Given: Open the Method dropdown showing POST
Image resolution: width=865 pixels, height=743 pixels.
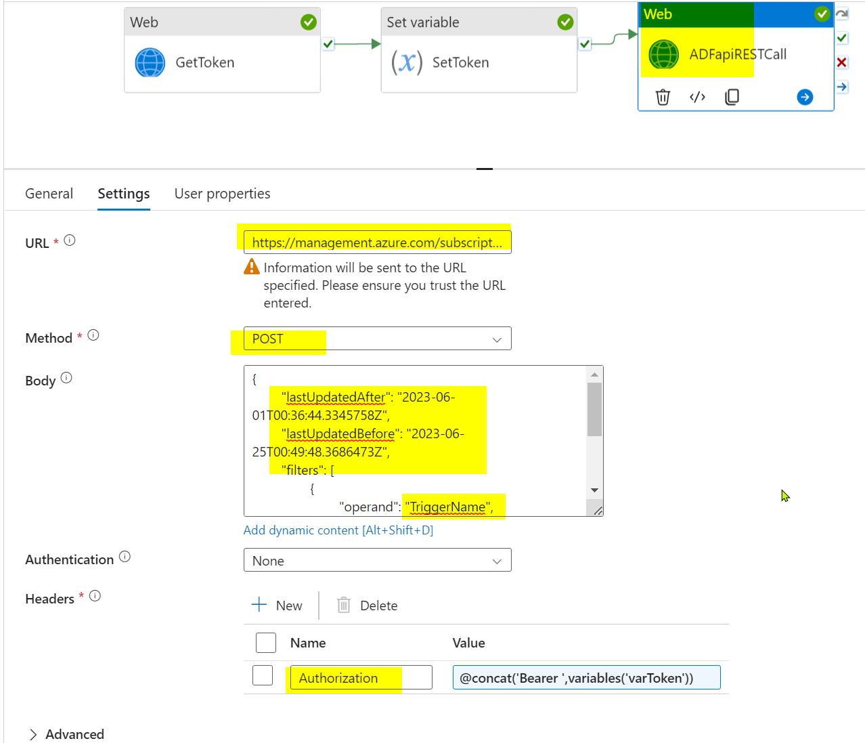Looking at the screenshot, I should [377, 339].
